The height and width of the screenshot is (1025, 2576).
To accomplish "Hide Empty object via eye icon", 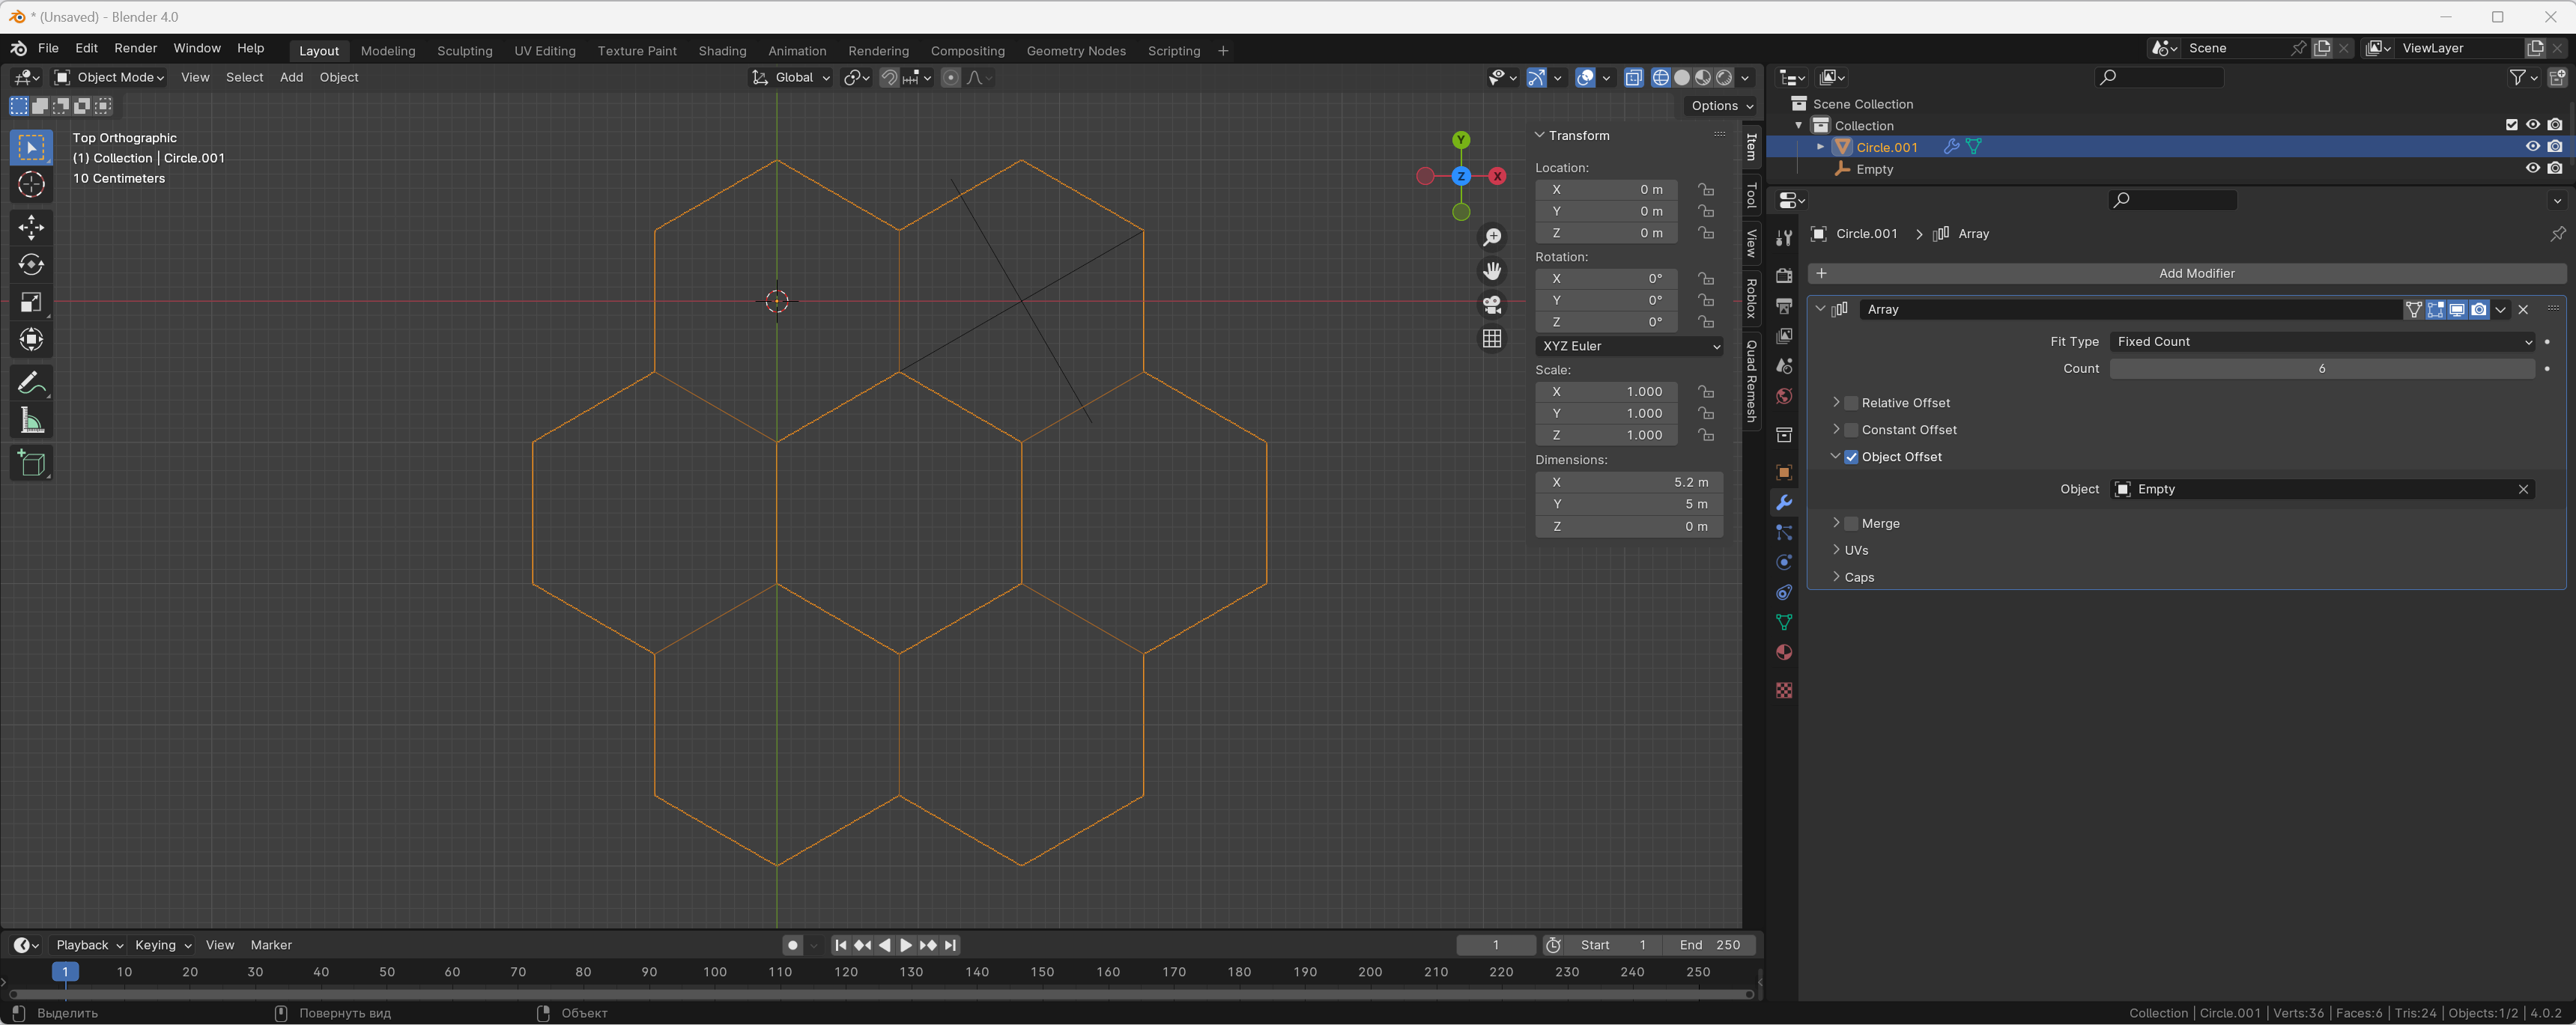I will pyautogui.click(x=2533, y=168).
